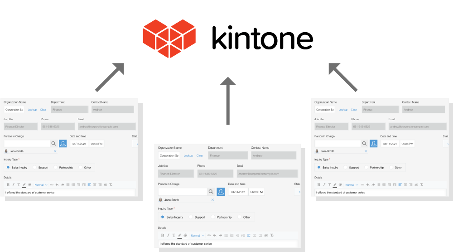
Task: Toggle italic formatting in the right form's editor
Action: 324,184
